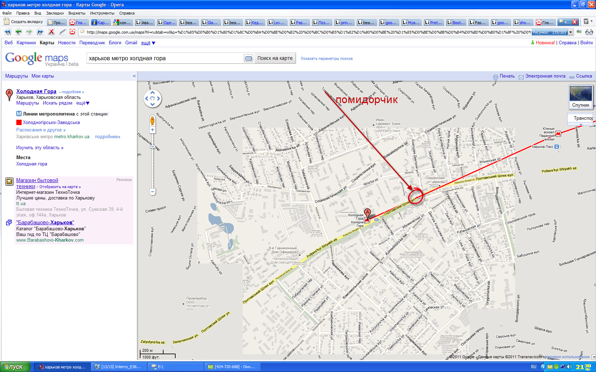Click the Войти sign-in link
This screenshot has height=372, width=596.
point(586,43)
